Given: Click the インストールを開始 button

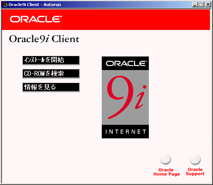Looking at the screenshot, I should (51, 60).
